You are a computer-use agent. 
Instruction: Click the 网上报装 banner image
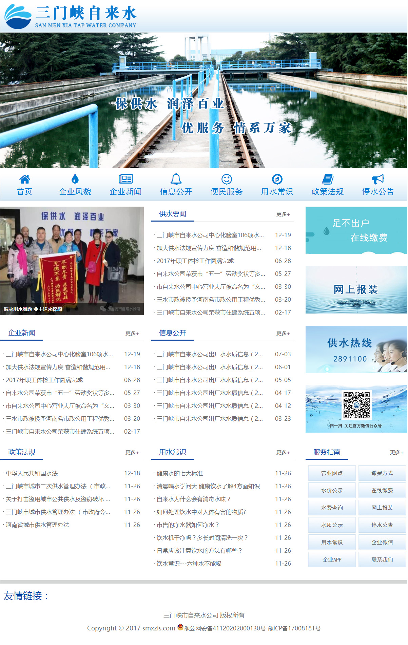(356, 290)
